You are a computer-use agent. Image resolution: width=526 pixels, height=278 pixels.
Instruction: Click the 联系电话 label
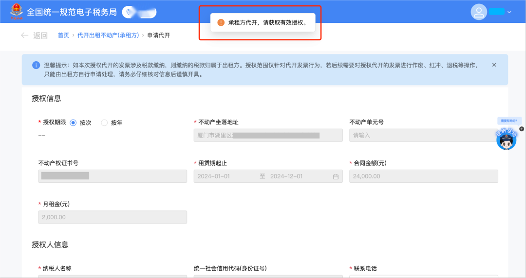point(365,268)
